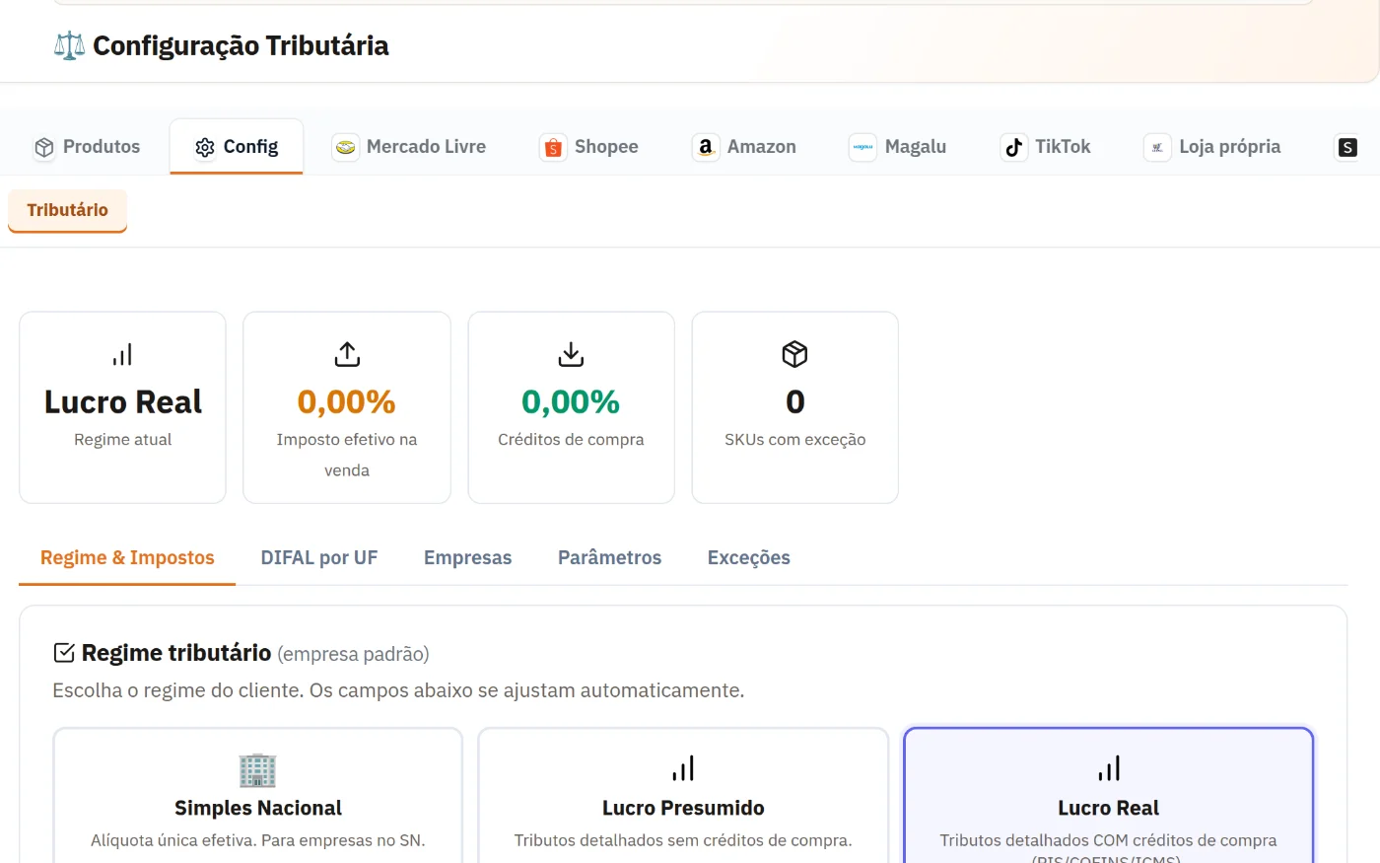Go to the Amazon tab

pyautogui.click(x=744, y=147)
